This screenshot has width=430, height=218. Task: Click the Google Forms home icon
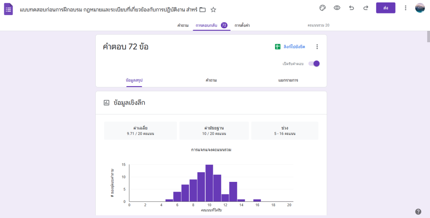pos(8,9)
